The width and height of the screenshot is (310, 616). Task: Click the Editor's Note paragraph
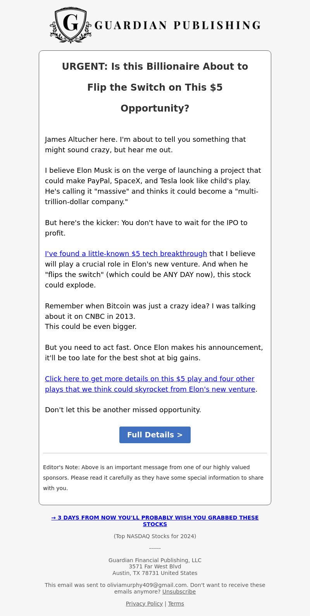click(153, 478)
